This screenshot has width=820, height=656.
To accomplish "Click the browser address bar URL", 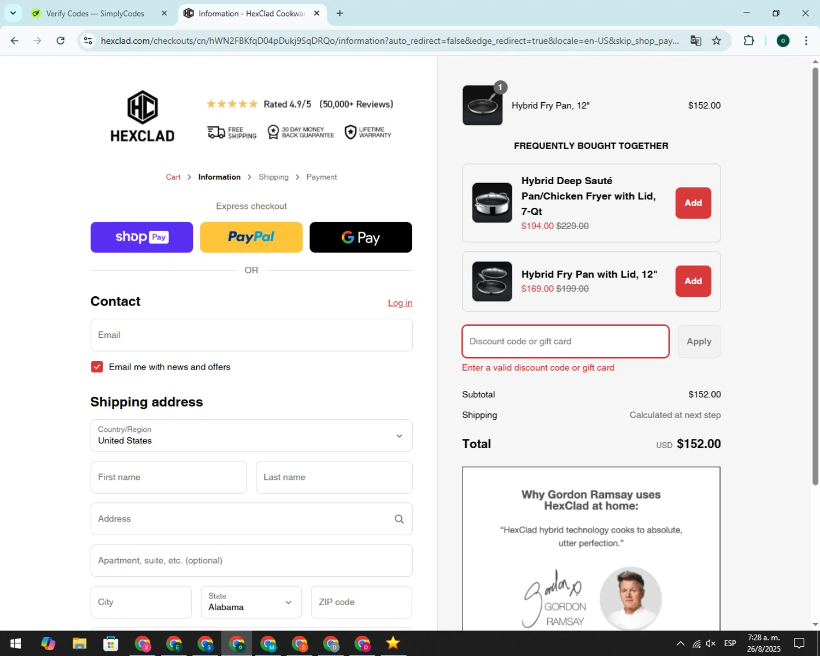I will click(x=390, y=40).
